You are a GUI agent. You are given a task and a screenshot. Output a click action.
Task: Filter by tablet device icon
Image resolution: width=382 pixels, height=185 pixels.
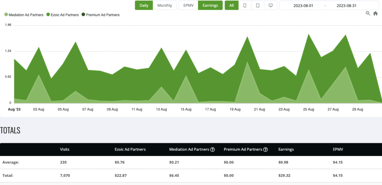[258, 5]
